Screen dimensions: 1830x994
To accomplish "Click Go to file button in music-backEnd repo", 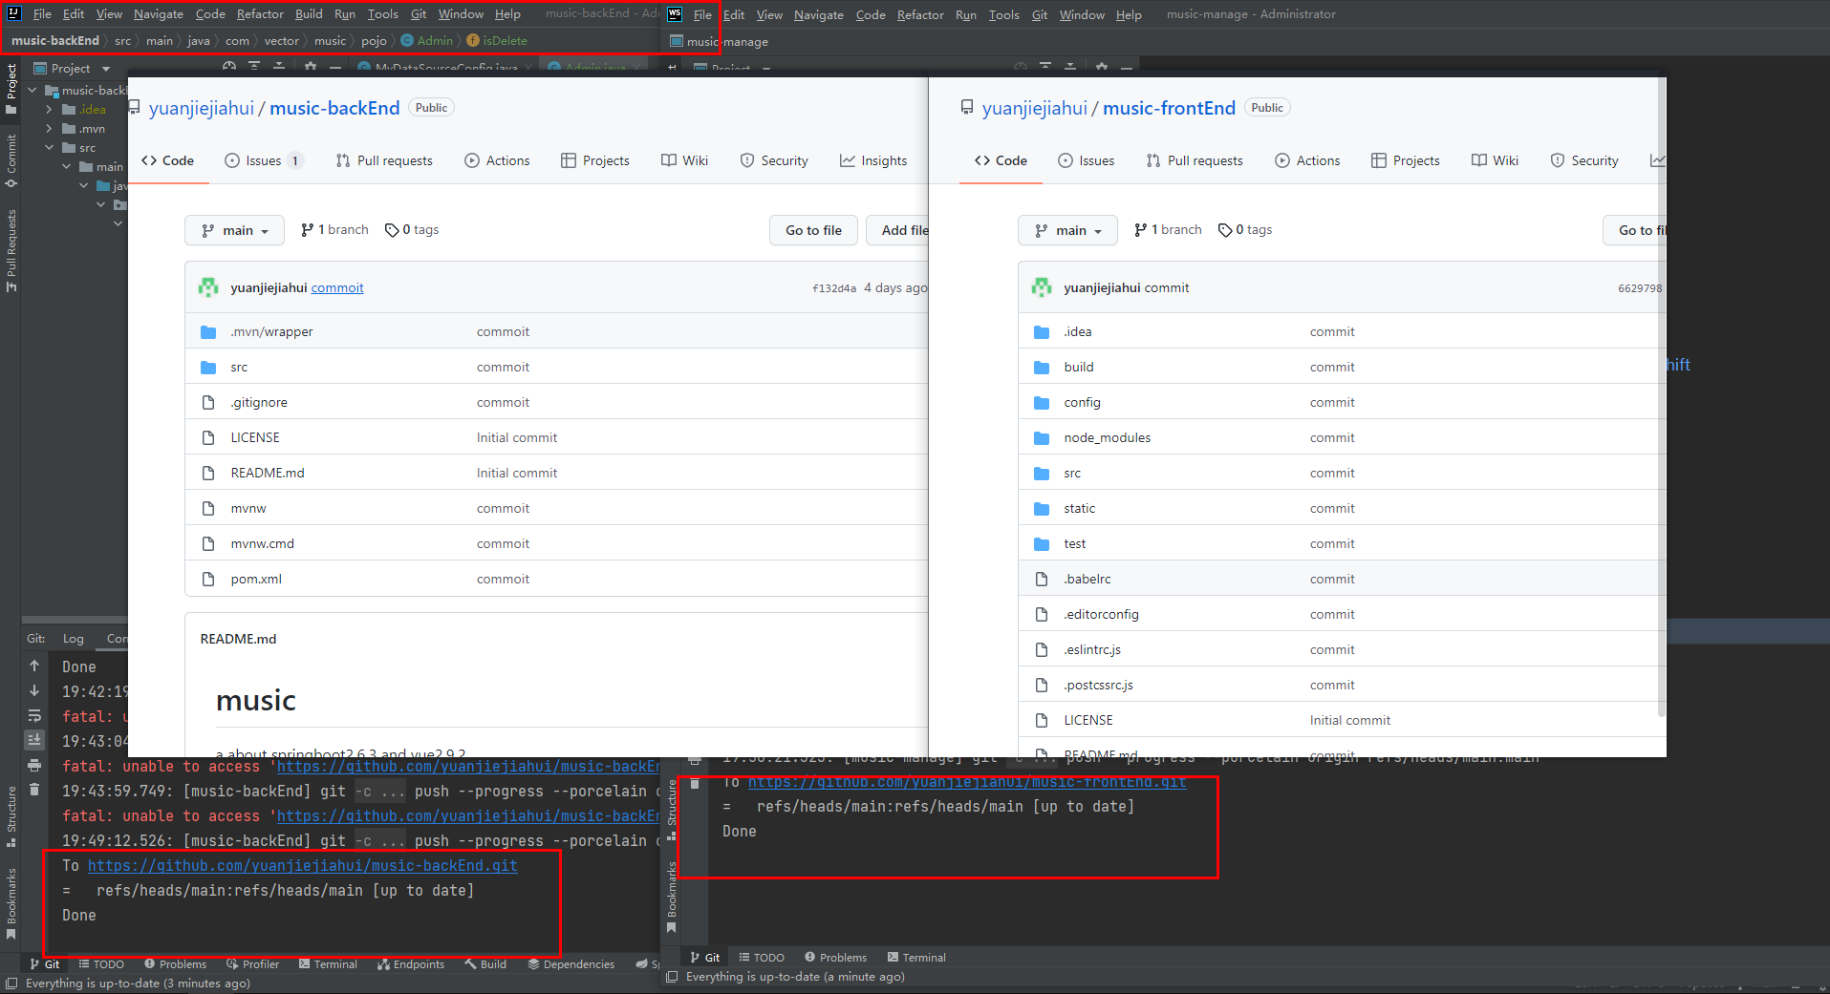I will [813, 230].
